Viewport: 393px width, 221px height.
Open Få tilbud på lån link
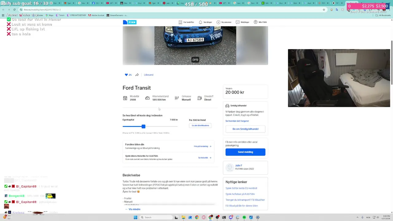coord(242,206)
